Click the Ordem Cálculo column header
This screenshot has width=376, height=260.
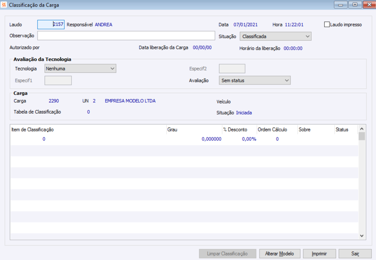click(x=277, y=130)
